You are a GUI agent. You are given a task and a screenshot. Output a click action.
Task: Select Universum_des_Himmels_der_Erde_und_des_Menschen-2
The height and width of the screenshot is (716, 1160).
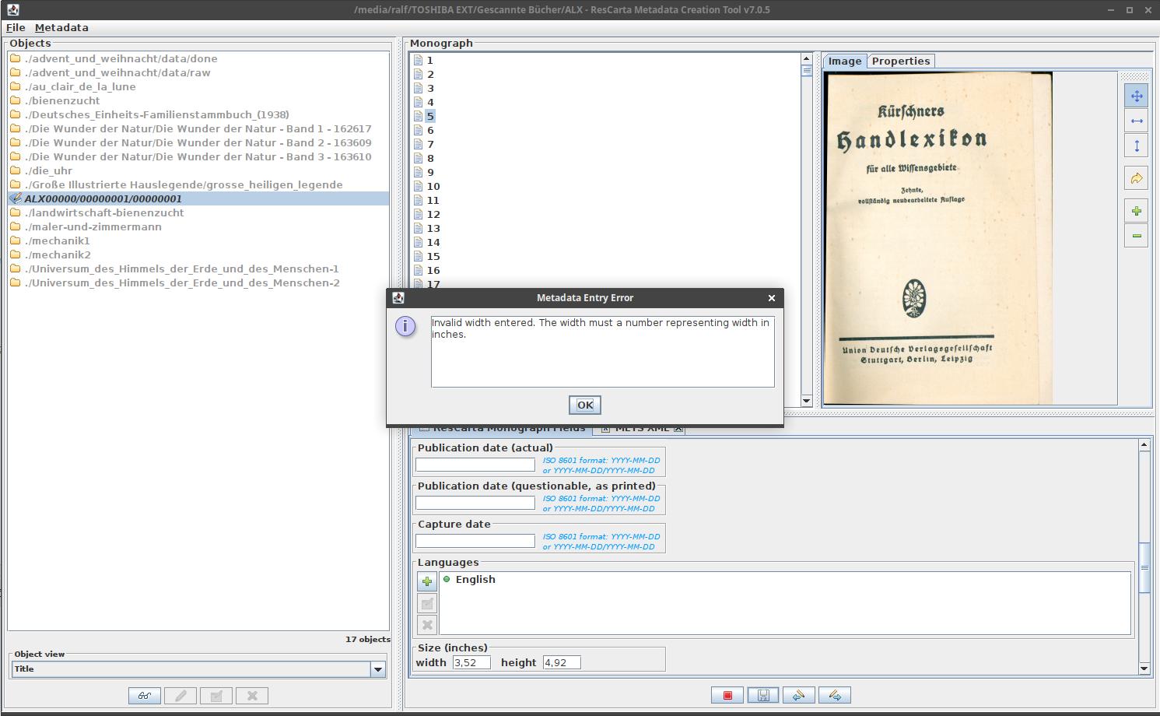click(x=181, y=283)
